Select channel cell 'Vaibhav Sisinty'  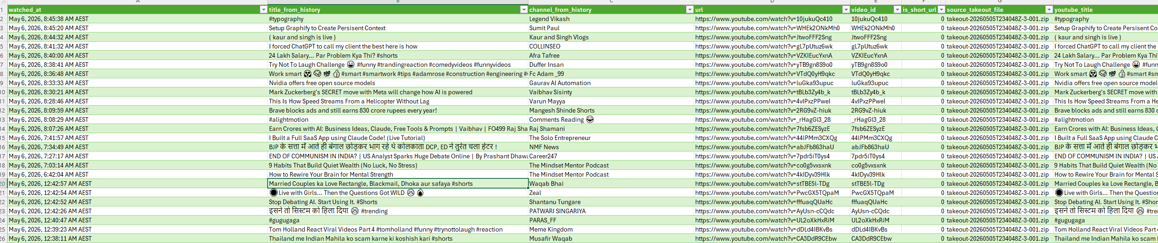(611, 92)
